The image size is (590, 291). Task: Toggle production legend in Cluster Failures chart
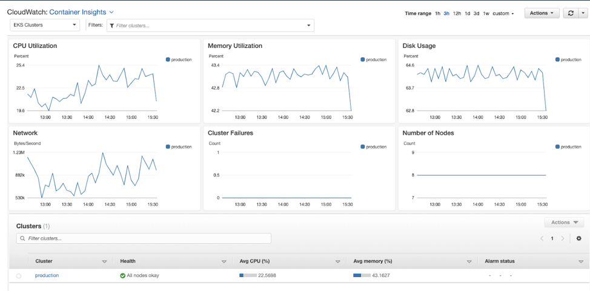click(x=373, y=146)
